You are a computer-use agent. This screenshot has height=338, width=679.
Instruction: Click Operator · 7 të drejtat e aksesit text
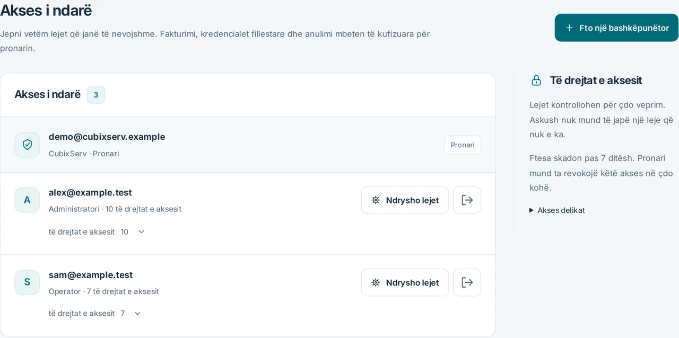(104, 291)
